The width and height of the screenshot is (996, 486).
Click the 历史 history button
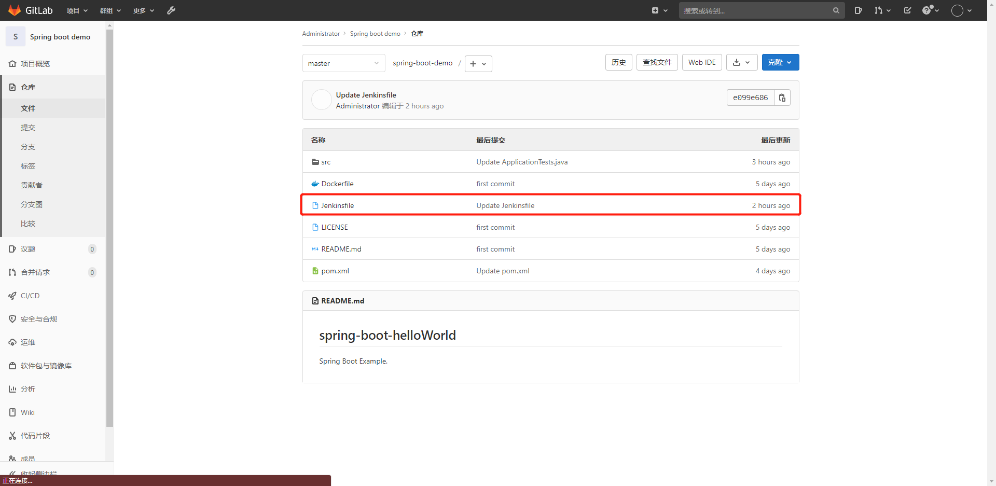[x=618, y=62]
